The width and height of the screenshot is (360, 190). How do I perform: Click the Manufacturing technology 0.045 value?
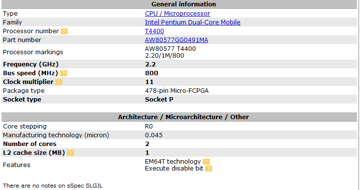pos(154,135)
